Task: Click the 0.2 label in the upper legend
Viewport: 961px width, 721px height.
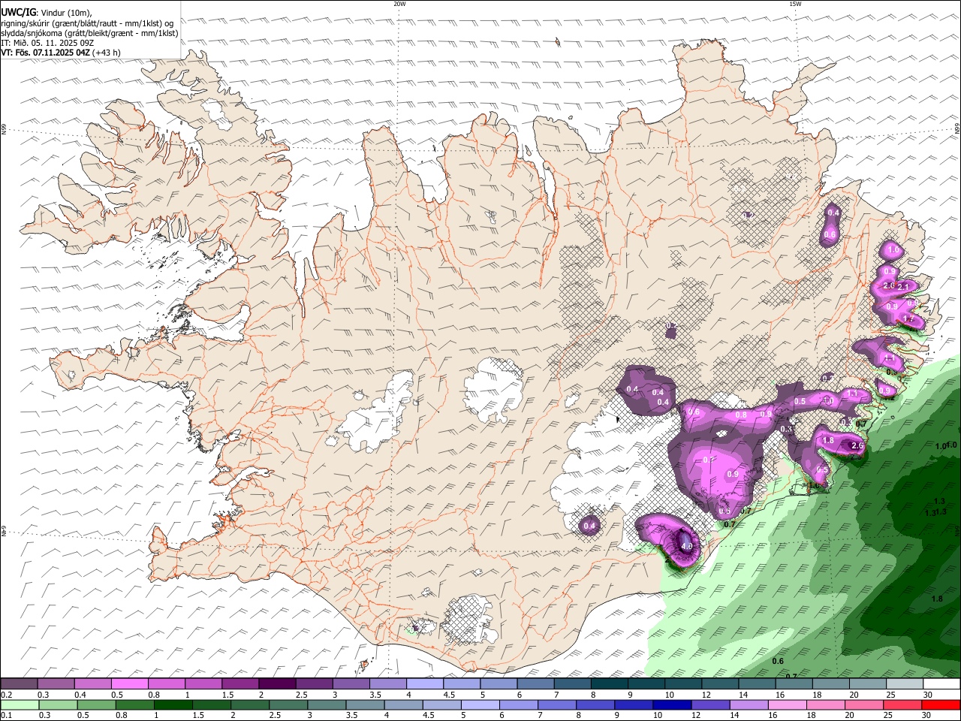Action: (6, 694)
